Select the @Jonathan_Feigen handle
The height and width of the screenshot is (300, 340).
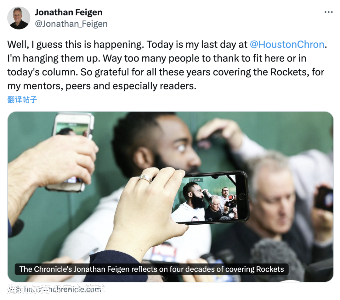(71, 24)
